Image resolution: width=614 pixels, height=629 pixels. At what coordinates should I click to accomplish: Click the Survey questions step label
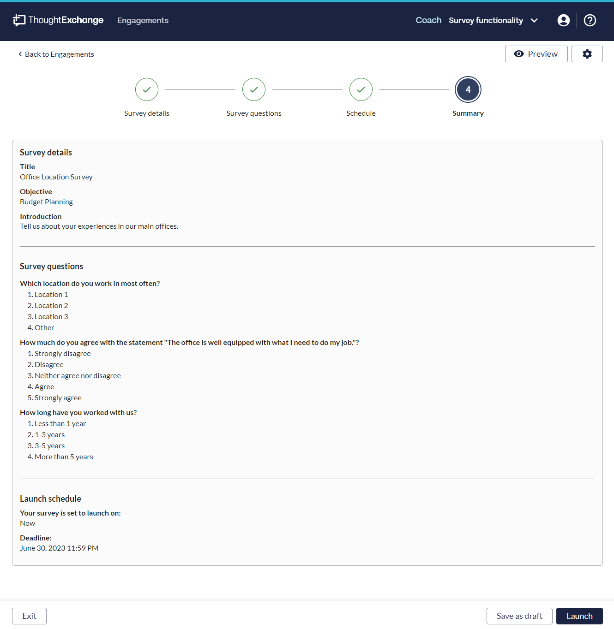coord(254,113)
